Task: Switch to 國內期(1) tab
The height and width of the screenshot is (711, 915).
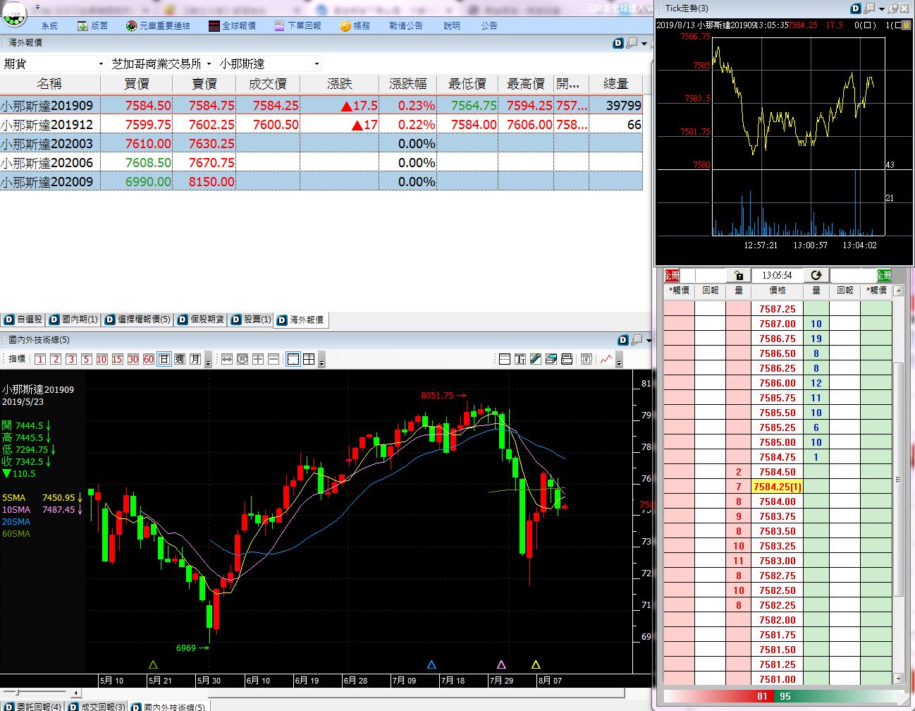Action: coord(73,320)
